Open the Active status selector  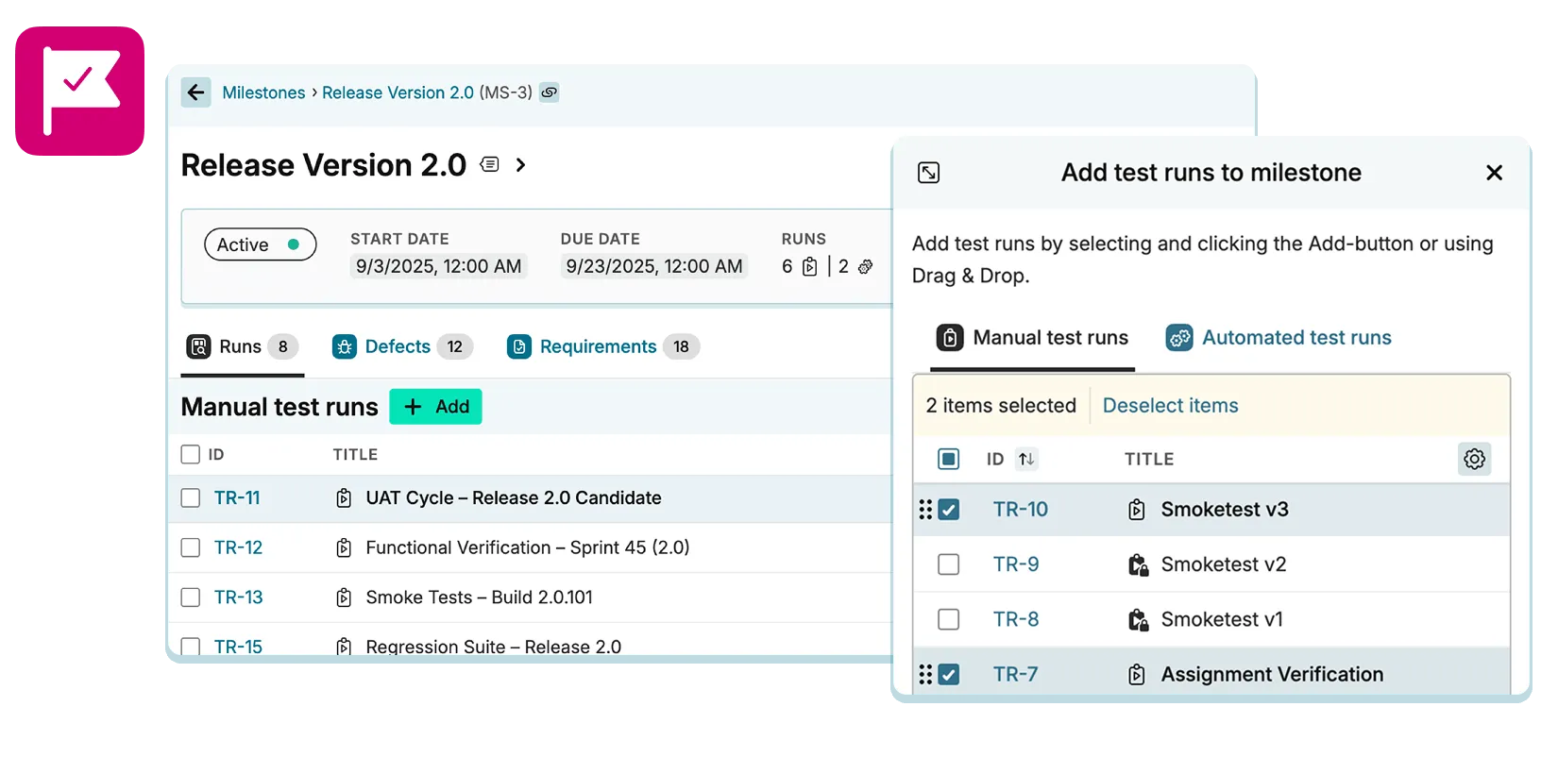pyautogui.click(x=260, y=244)
